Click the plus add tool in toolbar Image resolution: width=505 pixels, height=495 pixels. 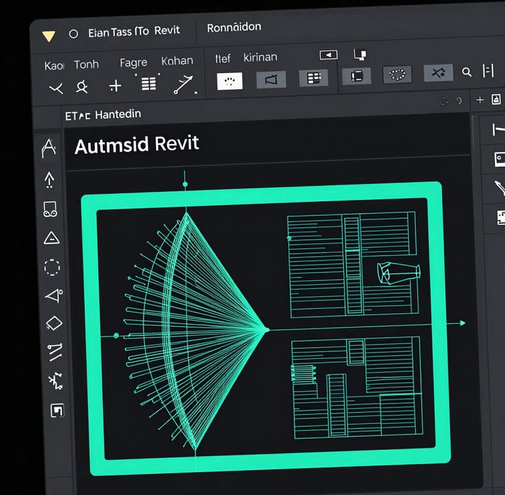[x=115, y=86]
